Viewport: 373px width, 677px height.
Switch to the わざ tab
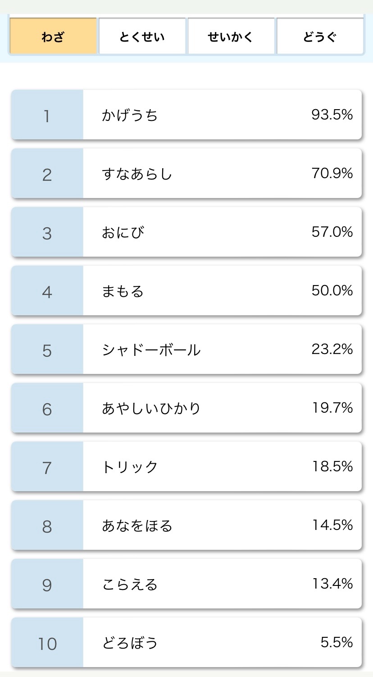tap(53, 36)
